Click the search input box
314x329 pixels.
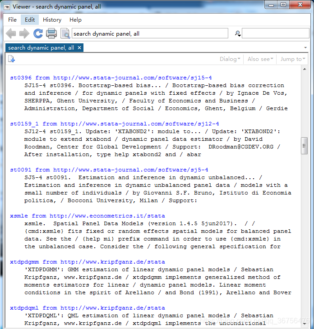click(275, 33)
